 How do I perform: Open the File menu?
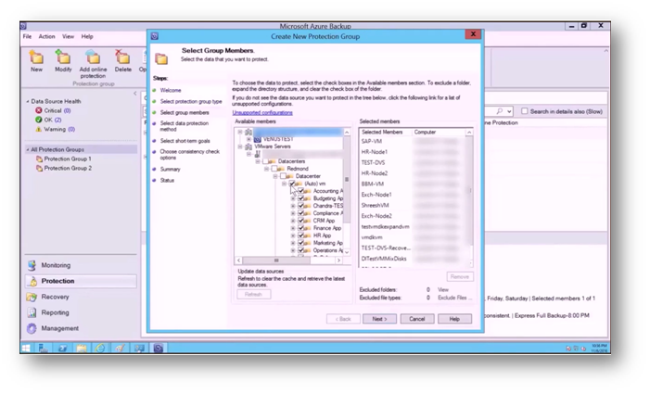point(28,36)
